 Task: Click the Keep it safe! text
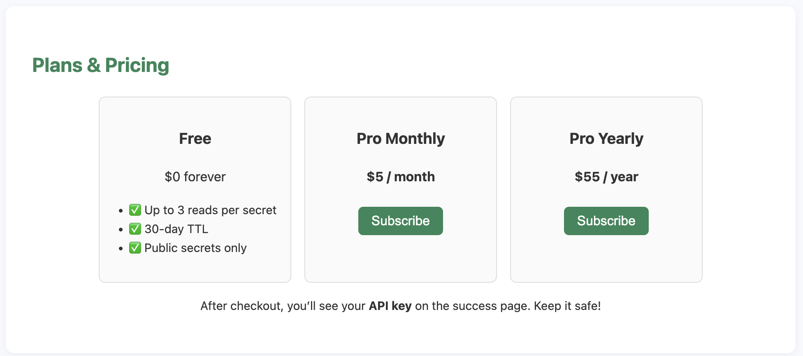567,306
